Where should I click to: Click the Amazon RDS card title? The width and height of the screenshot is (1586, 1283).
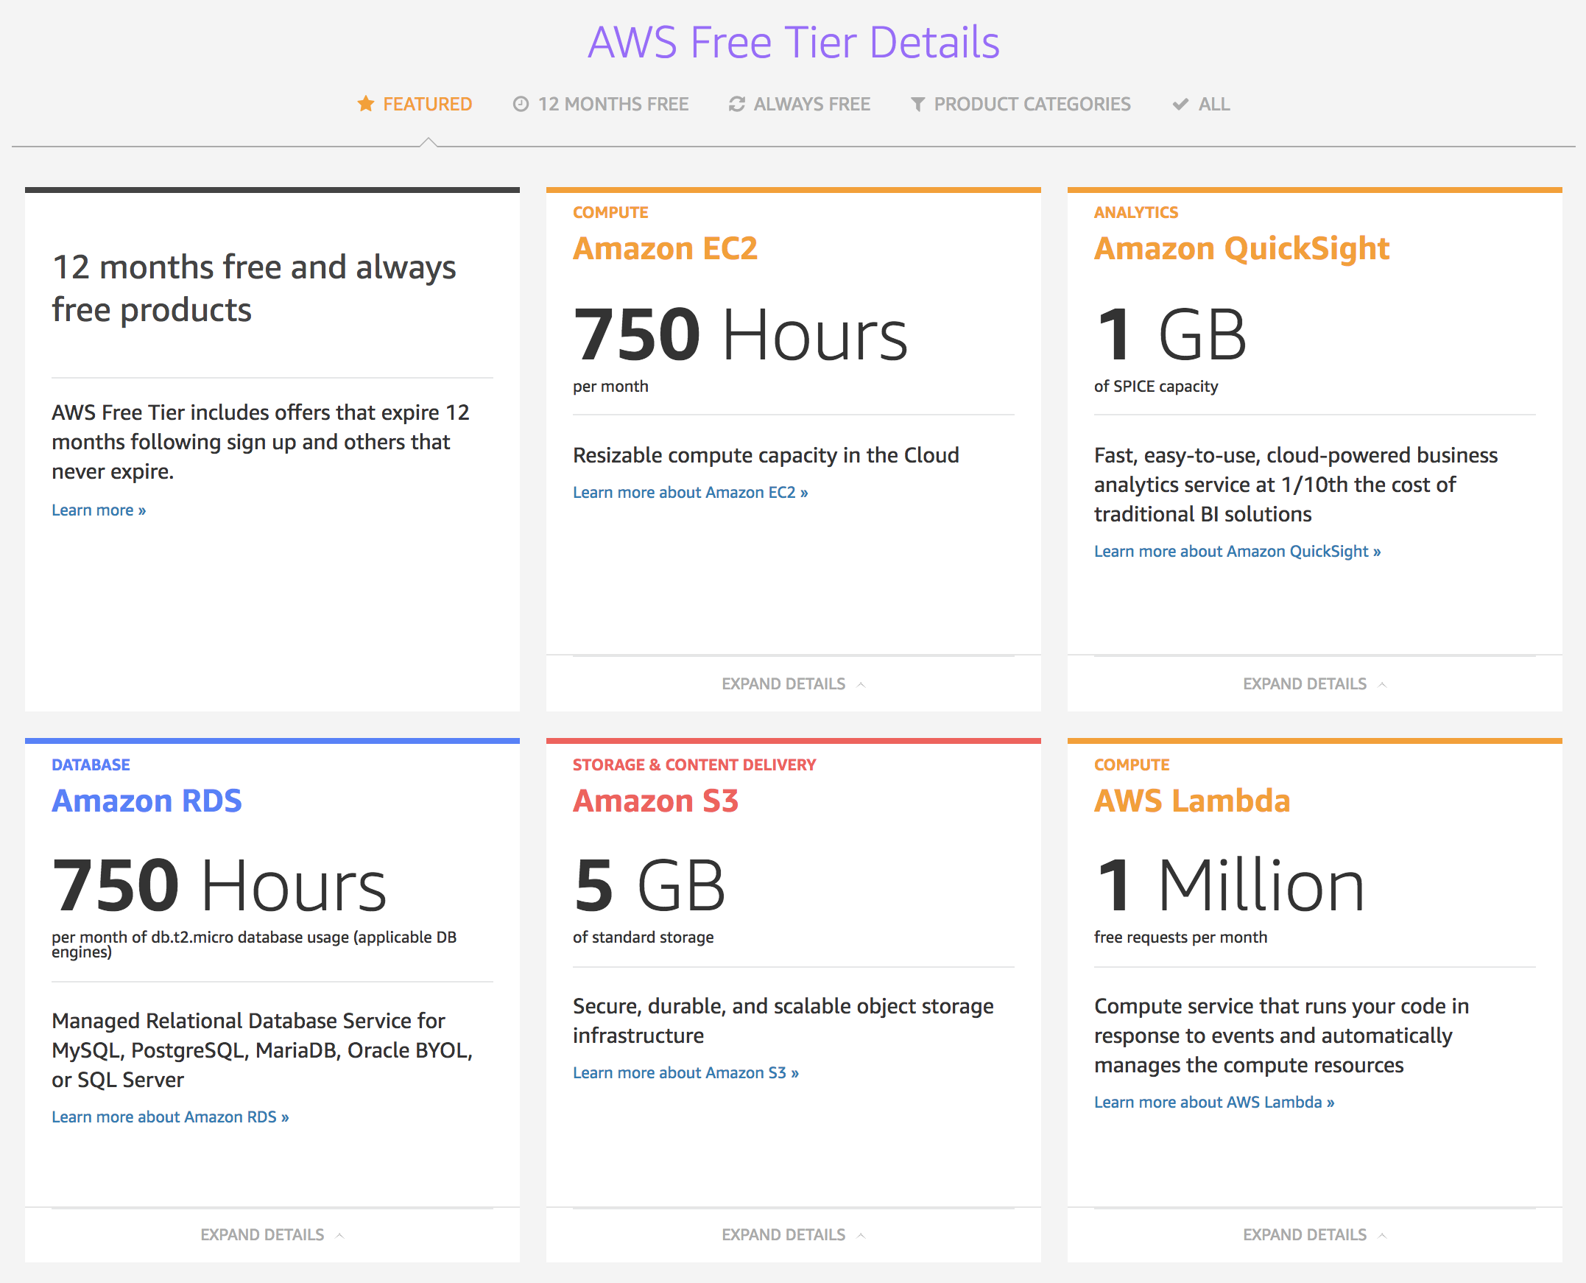(x=147, y=801)
